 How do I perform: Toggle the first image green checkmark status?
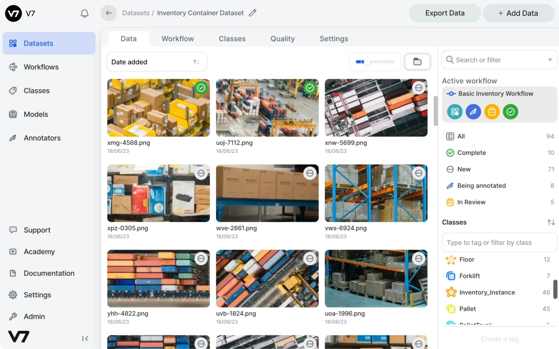click(x=201, y=88)
